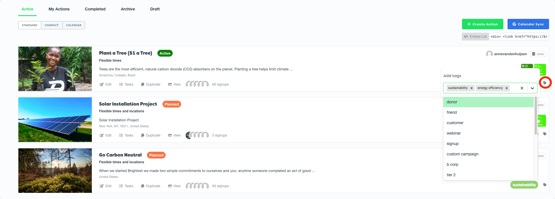
Task: Switch to Standard list view
Action: coord(30,25)
